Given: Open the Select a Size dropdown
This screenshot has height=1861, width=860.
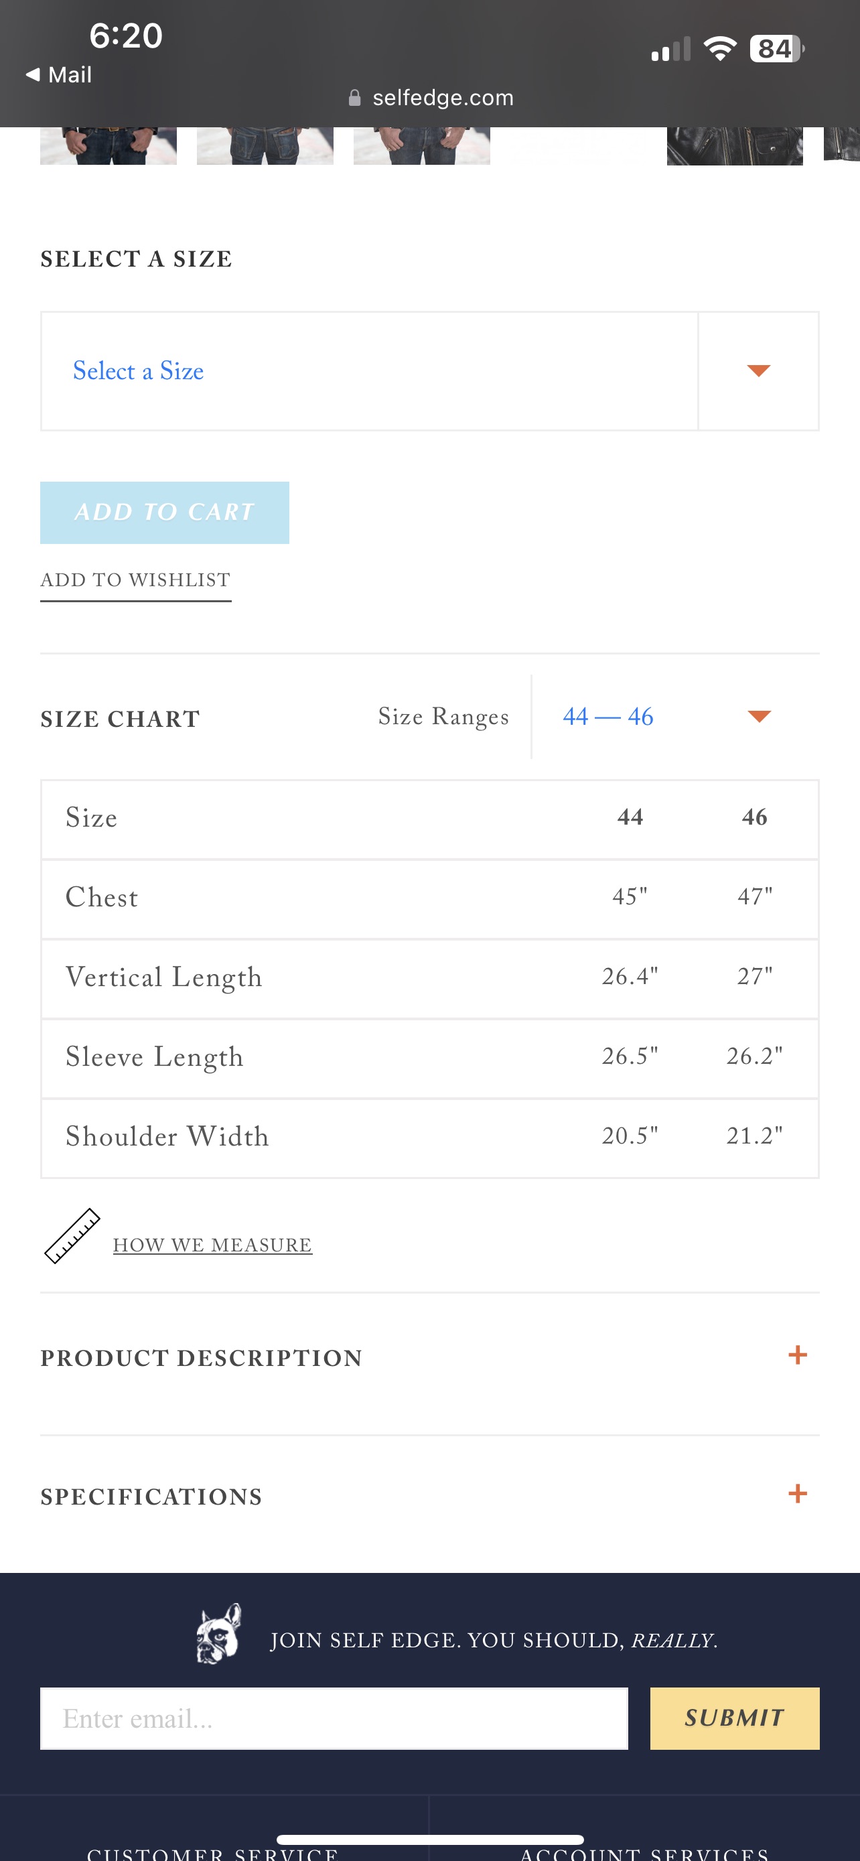Looking at the screenshot, I should (429, 371).
